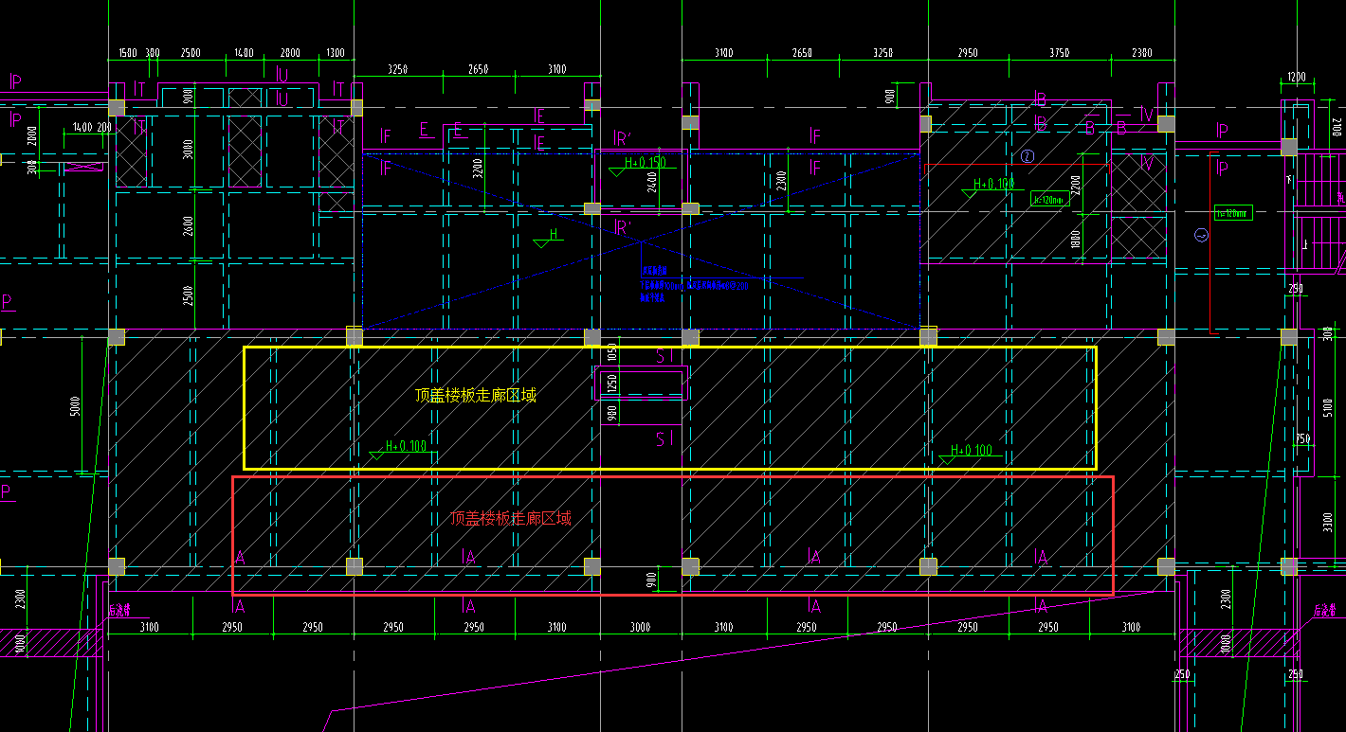Click the blue annotation note text

point(695,284)
